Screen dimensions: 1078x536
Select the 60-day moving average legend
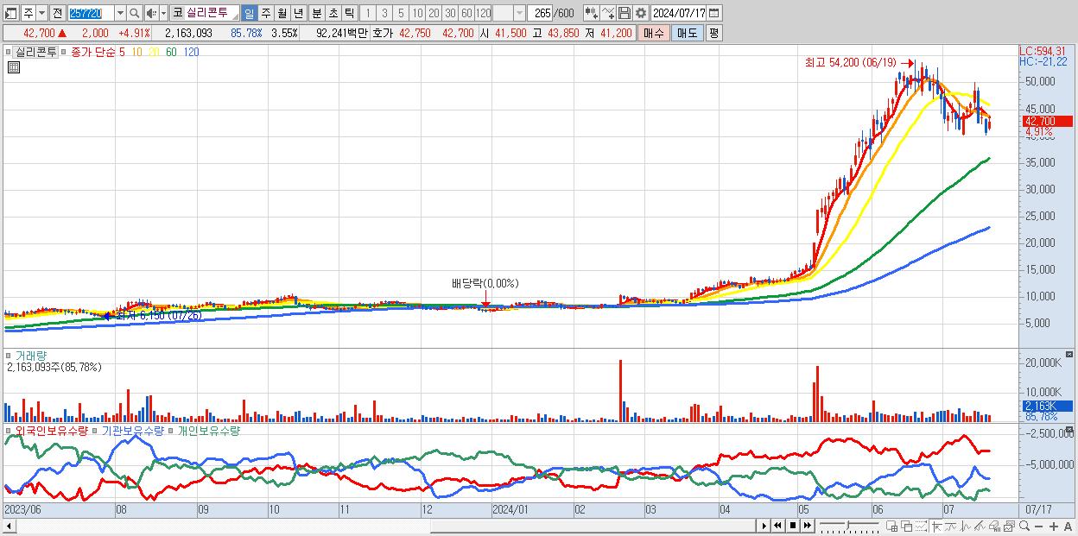click(171, 52)
